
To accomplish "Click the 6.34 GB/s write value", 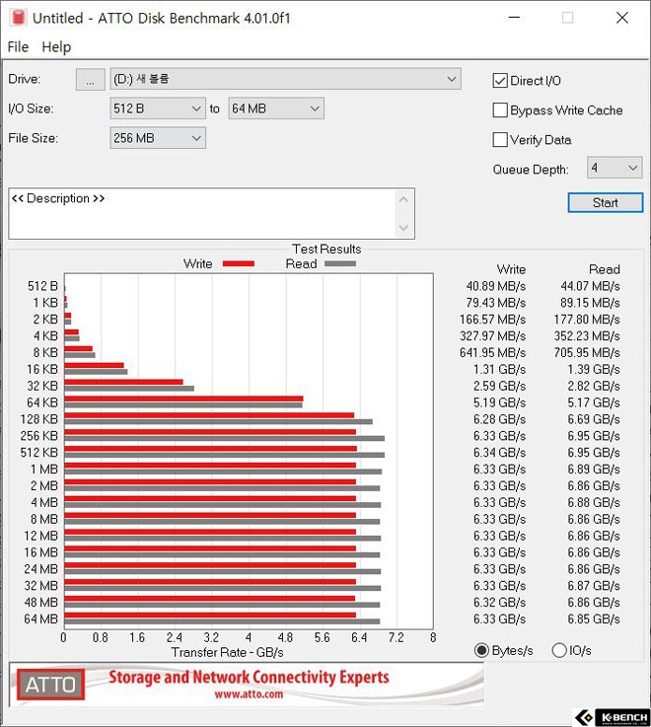I will point(499,453).
